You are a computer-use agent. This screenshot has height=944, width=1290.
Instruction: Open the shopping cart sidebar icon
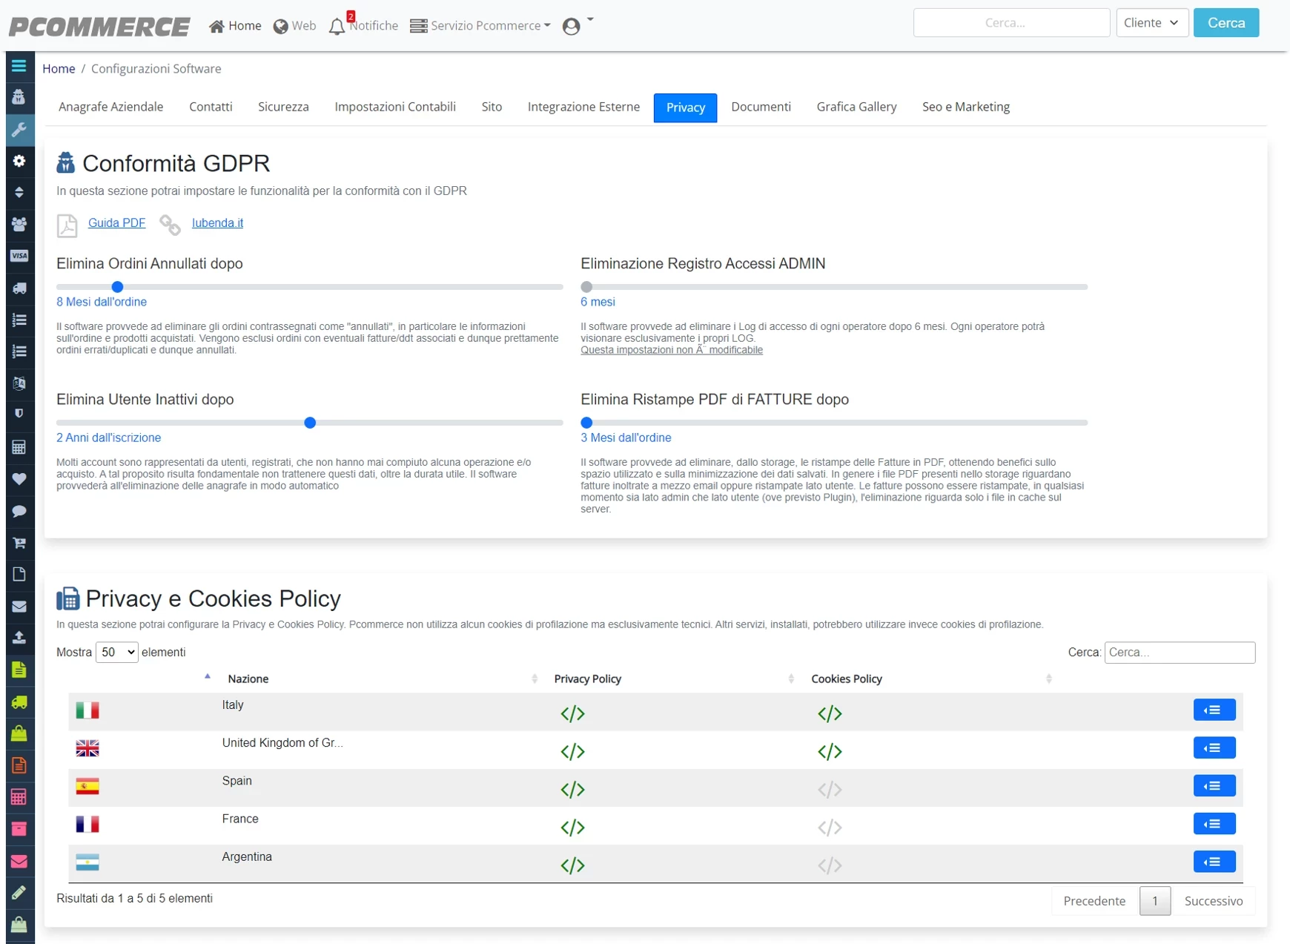click(x=19, y=543)
